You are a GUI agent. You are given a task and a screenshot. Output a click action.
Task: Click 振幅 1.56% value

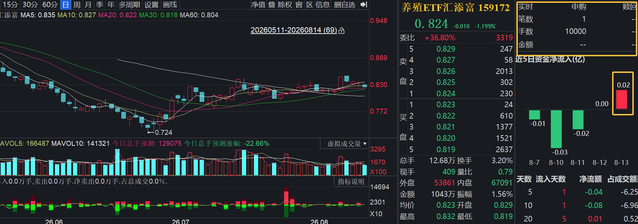click(502, 194)
